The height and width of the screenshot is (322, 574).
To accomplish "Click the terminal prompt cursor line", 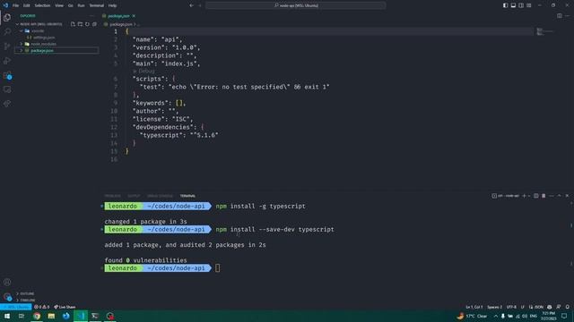I will (217, 268).
